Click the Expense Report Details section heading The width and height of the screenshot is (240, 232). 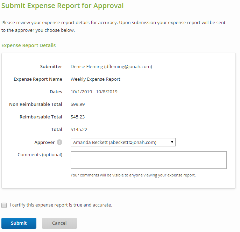click(x=29, y=45)
